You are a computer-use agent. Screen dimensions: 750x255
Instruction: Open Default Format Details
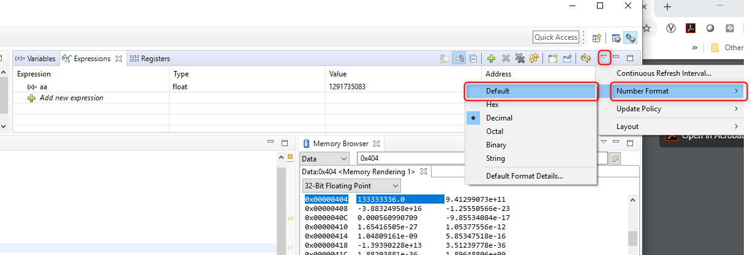coord(531,176)
